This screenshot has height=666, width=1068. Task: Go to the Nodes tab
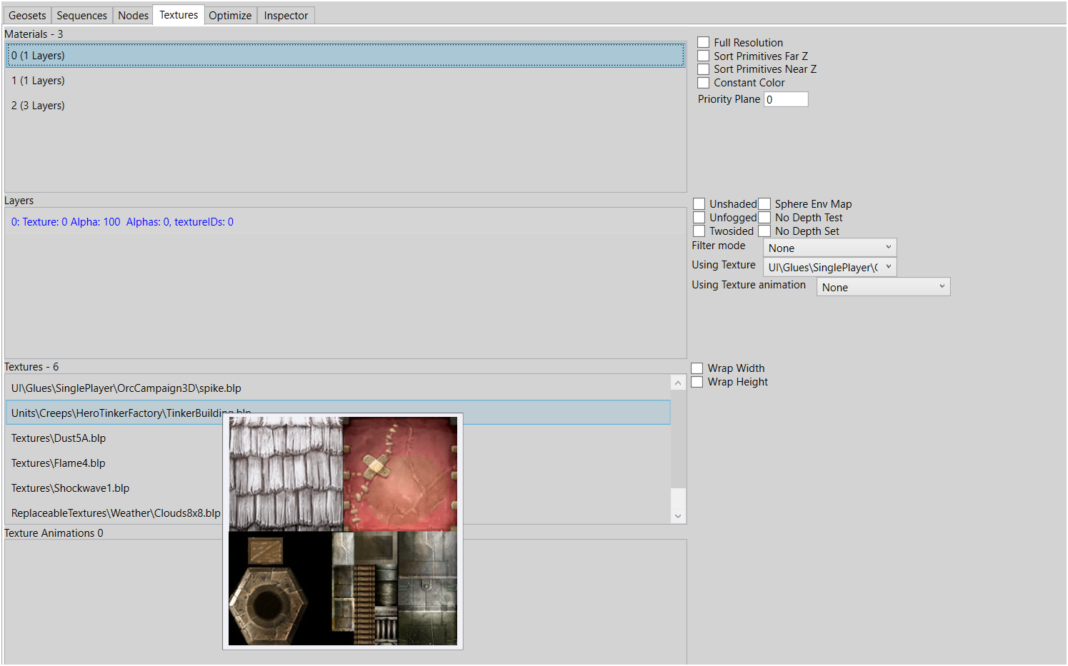click(x=133, y=16)
